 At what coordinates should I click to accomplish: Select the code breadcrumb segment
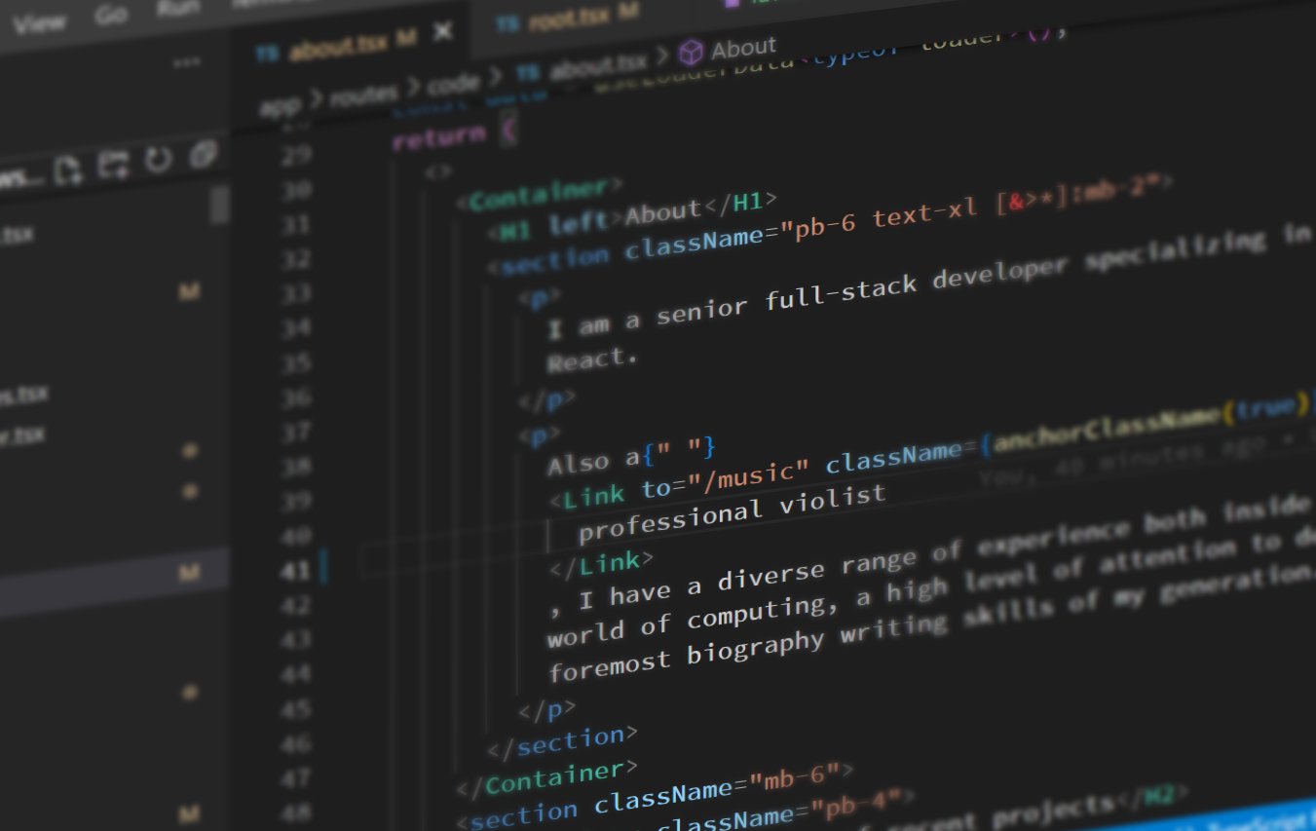(x=453, y=85)
